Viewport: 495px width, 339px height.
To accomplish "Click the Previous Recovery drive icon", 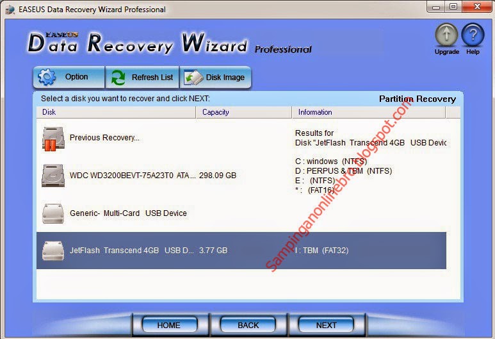I will pos(53,138).
